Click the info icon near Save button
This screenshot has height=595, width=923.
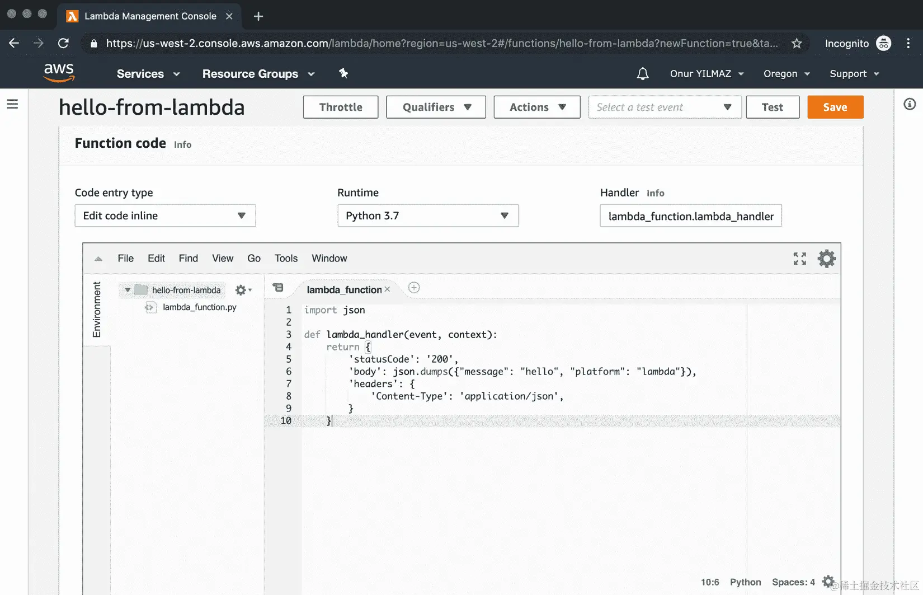(910, 104)
